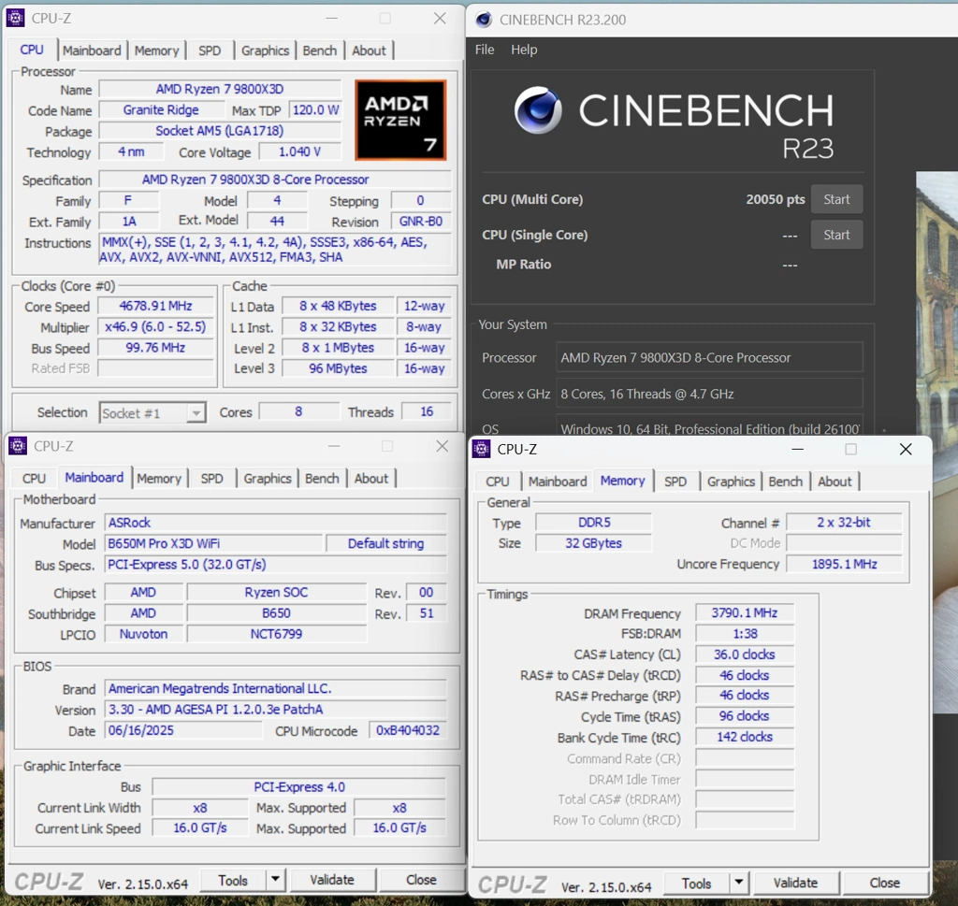958x906 pixels.
Task: Click Close button in Memory CPU-Z window
Action: tap(885, 884)
